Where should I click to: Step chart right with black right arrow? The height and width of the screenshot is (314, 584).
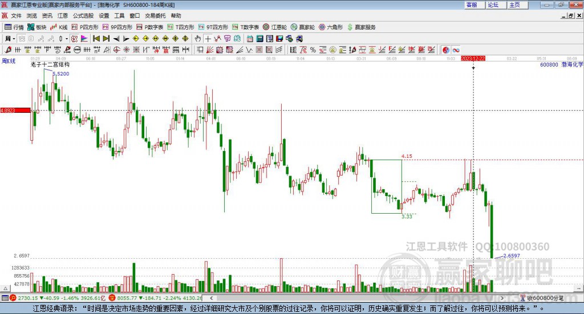point(126,39)
